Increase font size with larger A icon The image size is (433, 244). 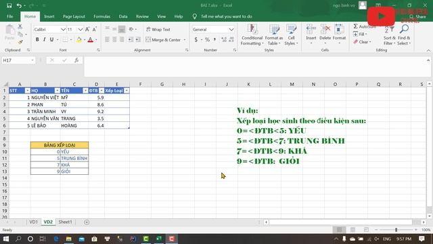87,29
